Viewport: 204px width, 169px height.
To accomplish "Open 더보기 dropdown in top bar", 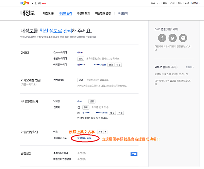I will [195, 3].
